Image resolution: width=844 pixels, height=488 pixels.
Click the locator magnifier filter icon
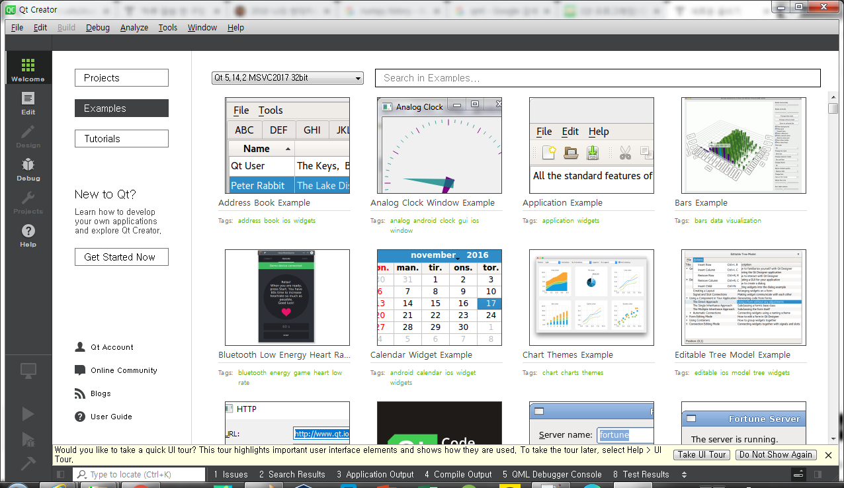coord(81,474)
